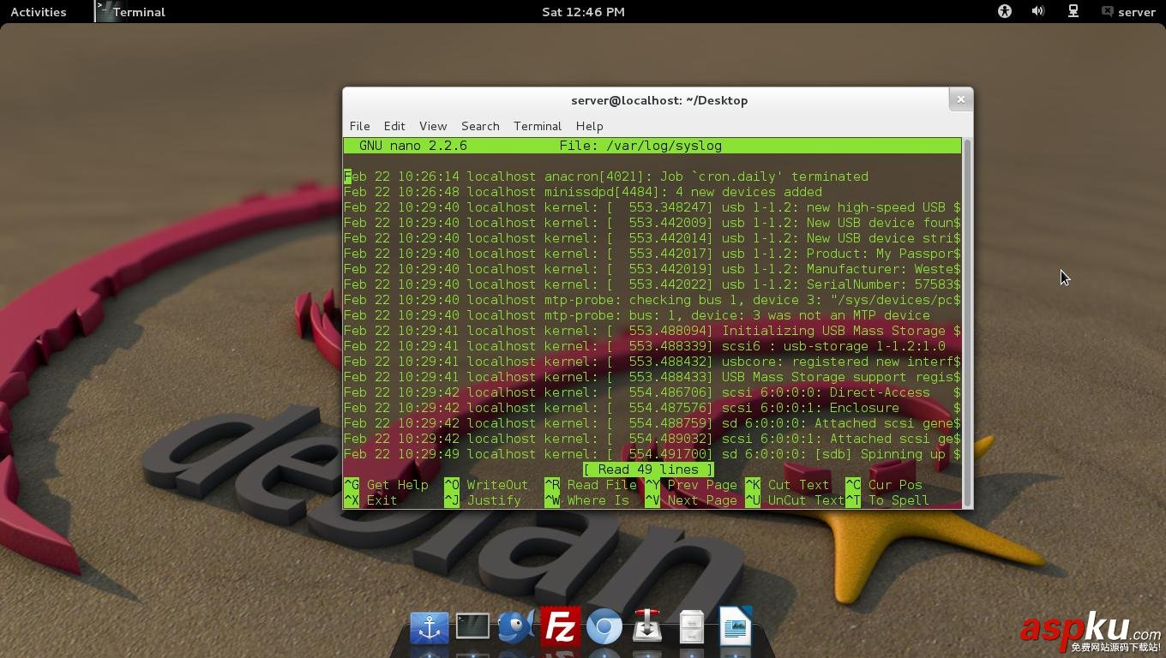Image resolution: width=1166 pixels, height=658 pixels.
Task: Click the ^R Read File shortcut
Action: [591, 485]
